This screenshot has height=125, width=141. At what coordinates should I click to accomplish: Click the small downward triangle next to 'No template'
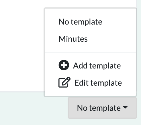(x=125, y=107)
